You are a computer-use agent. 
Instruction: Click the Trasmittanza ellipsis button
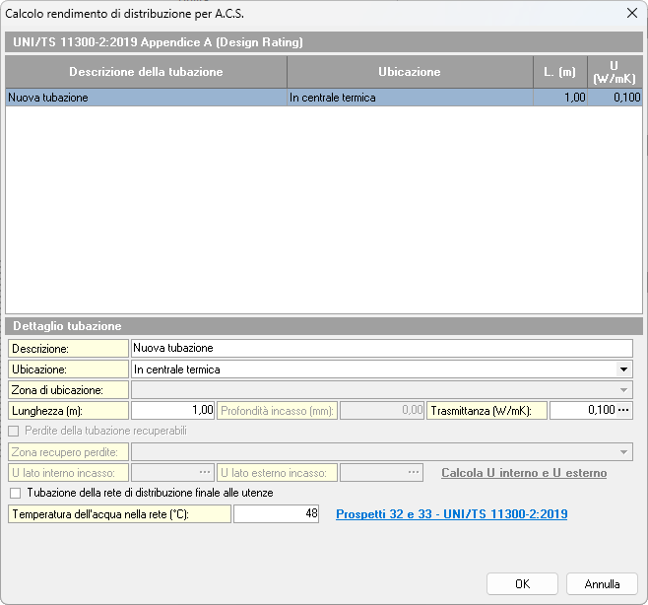(x=623, y=410)
